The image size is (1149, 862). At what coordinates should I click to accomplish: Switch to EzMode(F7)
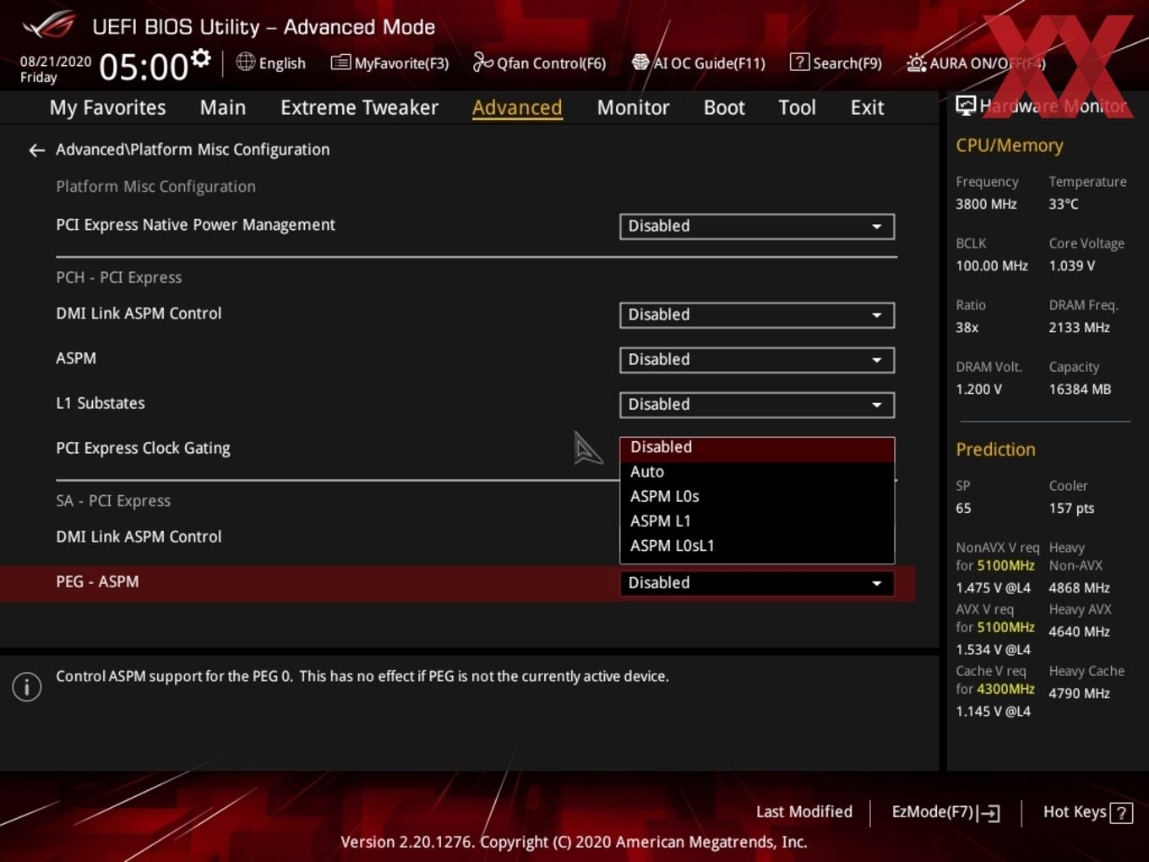946,812
